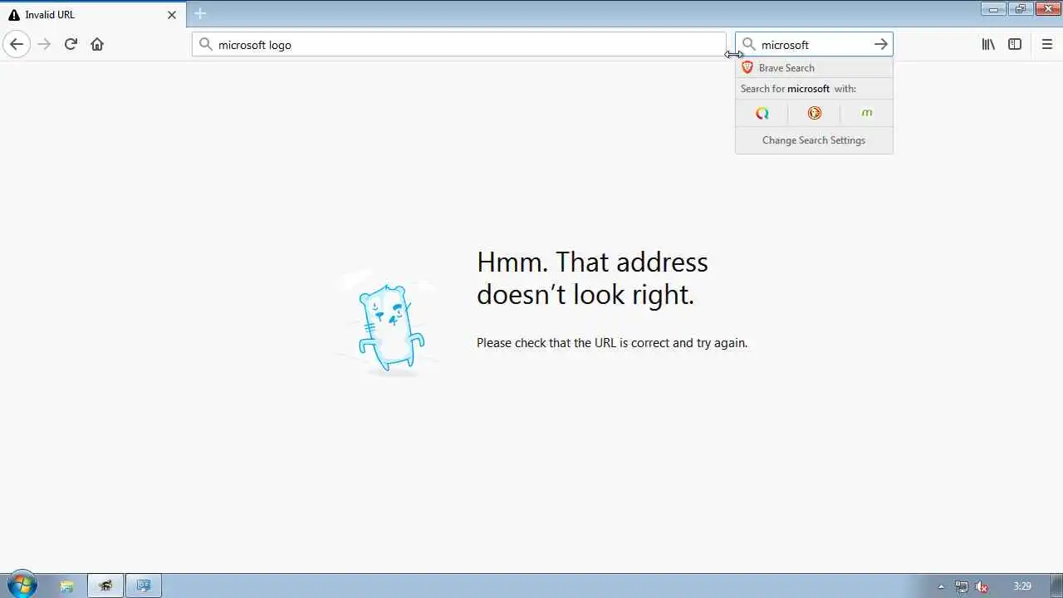Go forward one page
The image size is (1063, 598).
click(x=44, y=44)
